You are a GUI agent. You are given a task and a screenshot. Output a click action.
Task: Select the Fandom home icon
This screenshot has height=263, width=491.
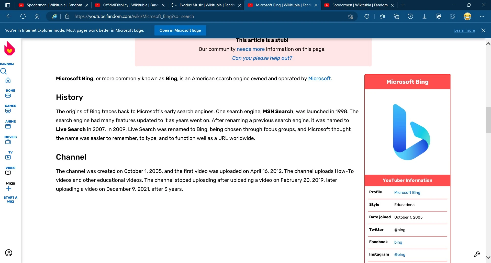click(x=8, y=80)
